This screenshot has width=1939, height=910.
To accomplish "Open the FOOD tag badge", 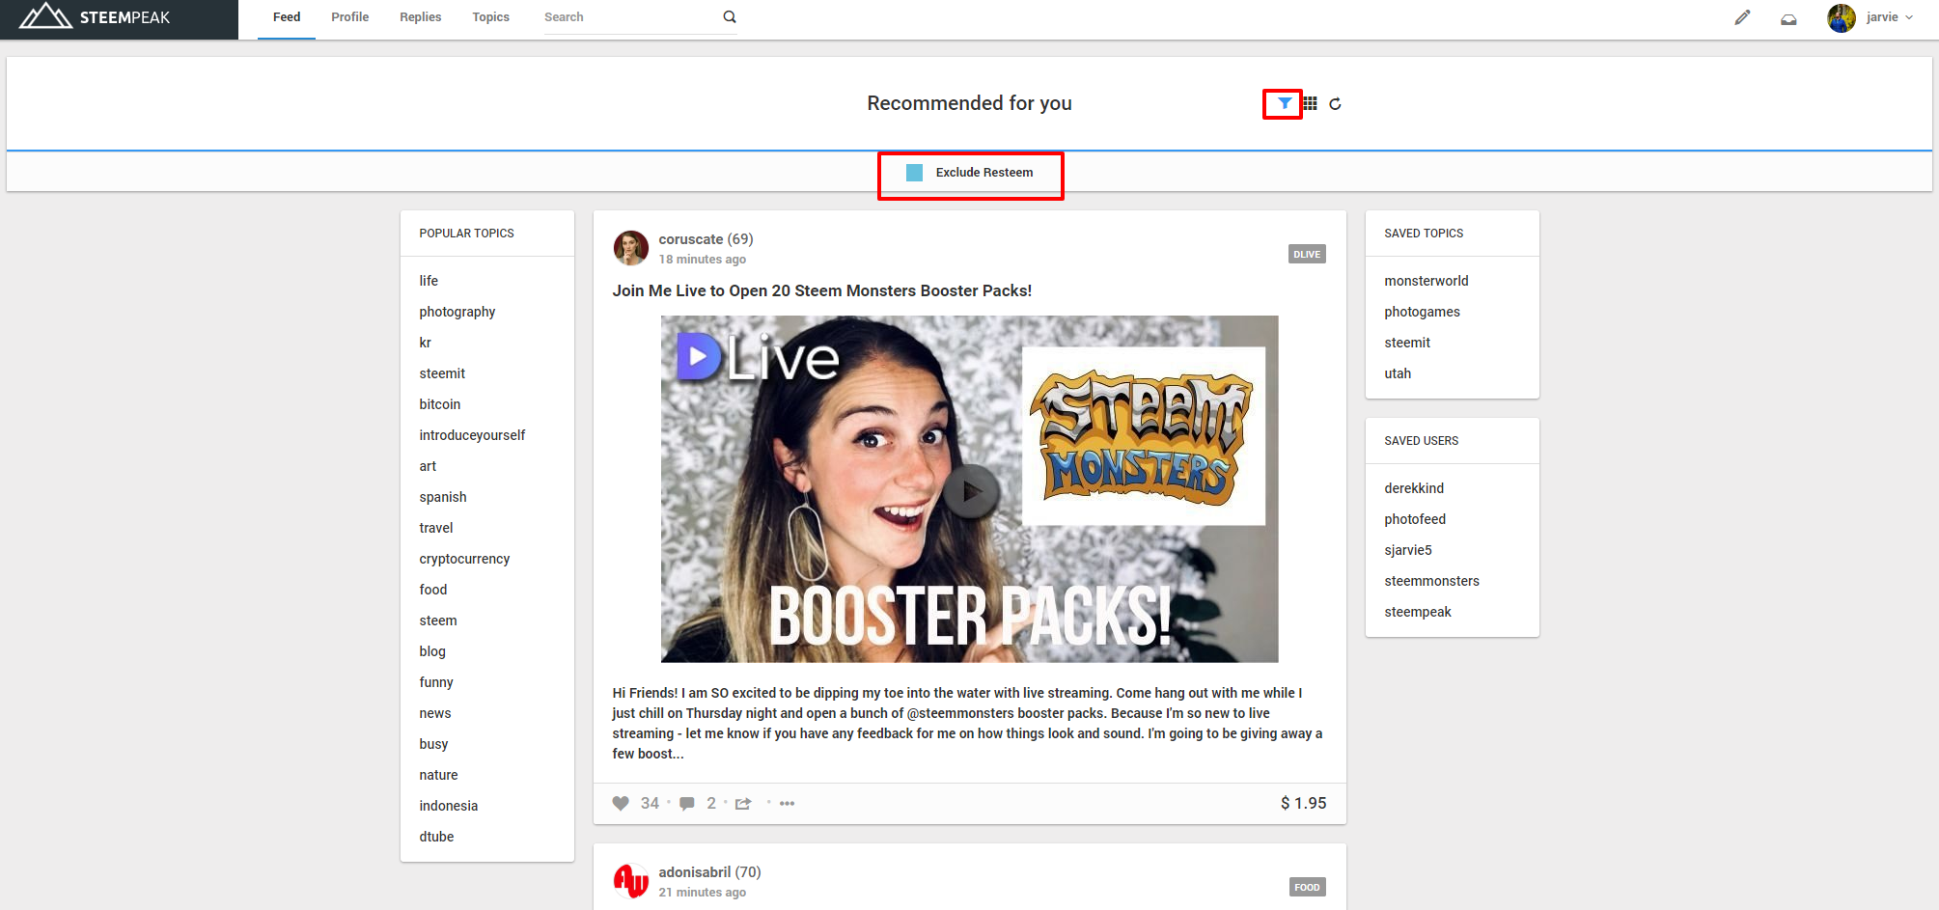I will [1307, 887].
